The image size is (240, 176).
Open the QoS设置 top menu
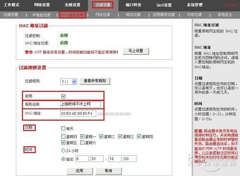tap(164, 5)
